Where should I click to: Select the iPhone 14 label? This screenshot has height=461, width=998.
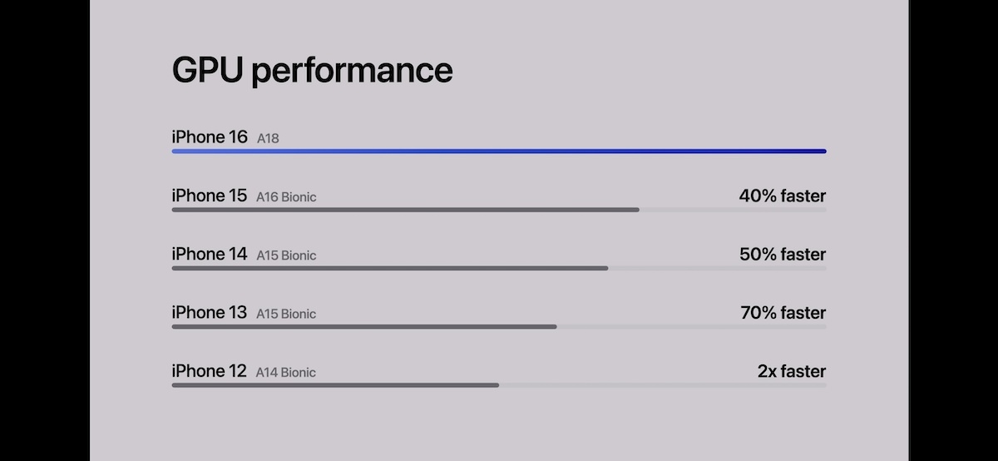210,254
